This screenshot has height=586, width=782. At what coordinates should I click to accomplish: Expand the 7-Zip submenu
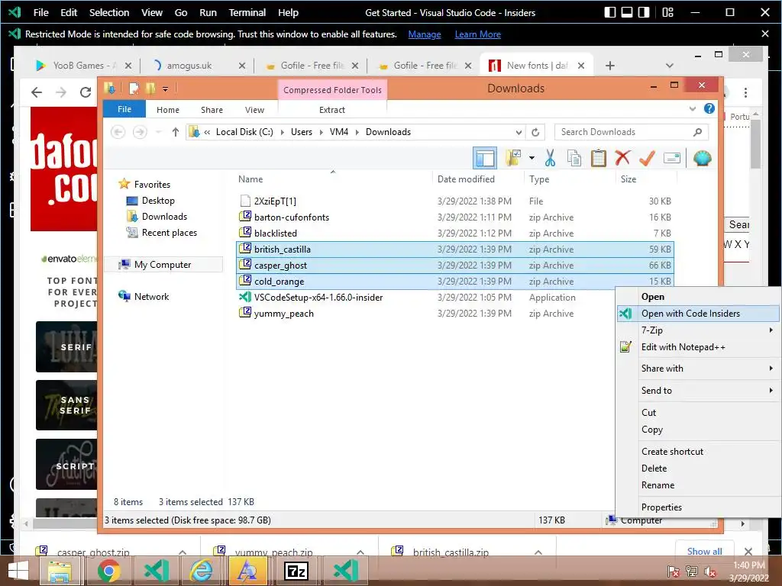click(x=698, y=330)
